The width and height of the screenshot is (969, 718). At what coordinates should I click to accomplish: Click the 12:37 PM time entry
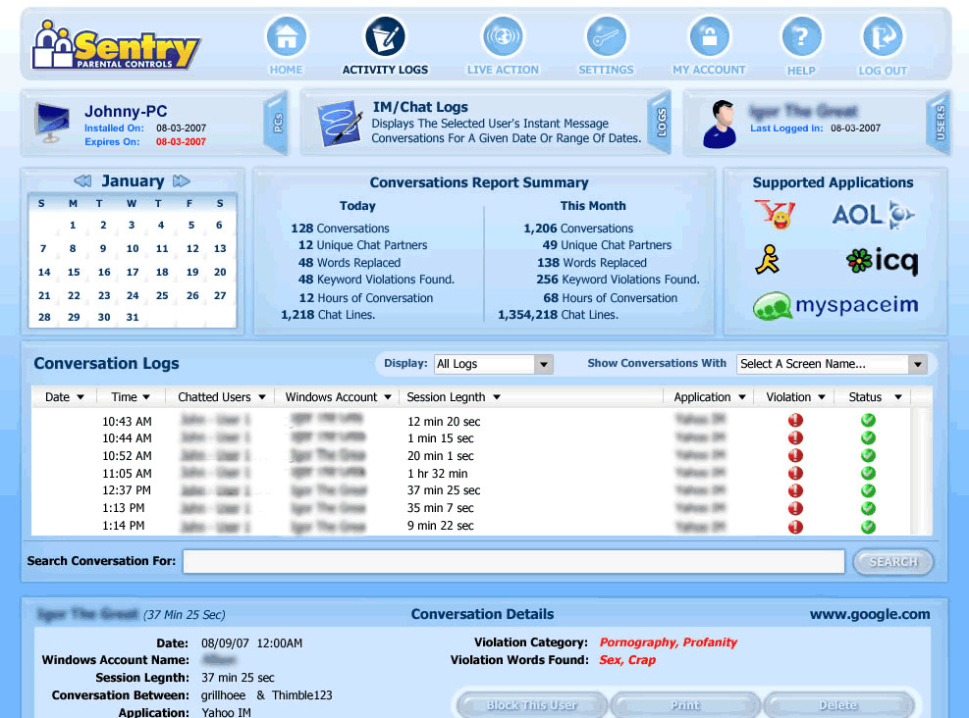pos(127,490)
